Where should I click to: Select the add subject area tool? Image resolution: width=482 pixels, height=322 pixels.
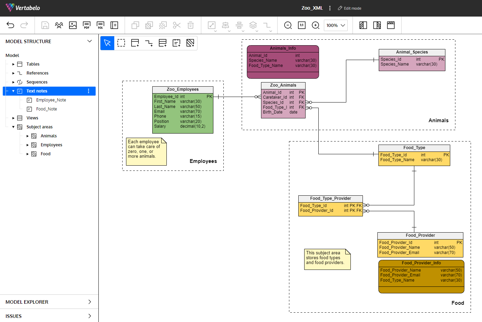pos(190,43)
